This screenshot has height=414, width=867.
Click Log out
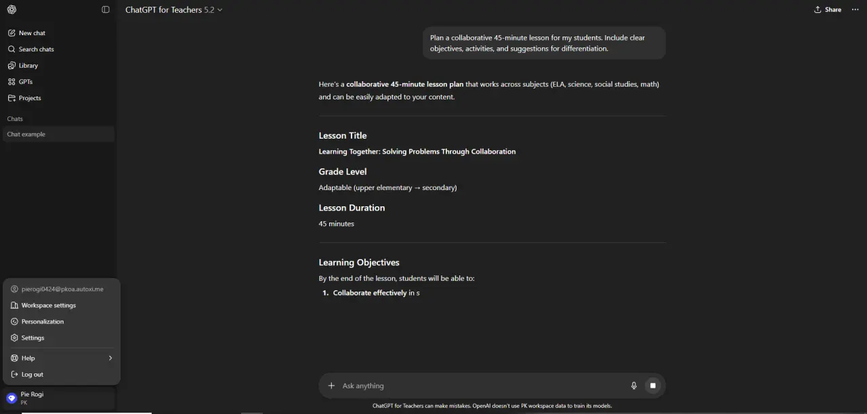coord(62,374)
